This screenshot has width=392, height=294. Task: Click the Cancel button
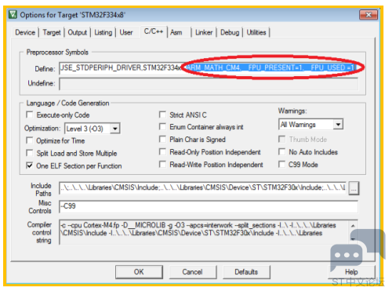[193, 272]
